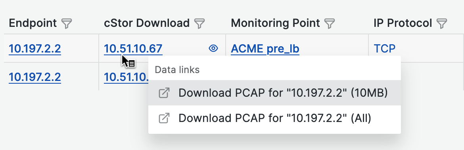Toggle the eye icon beside 10.51.10.67

click(213, 48)
